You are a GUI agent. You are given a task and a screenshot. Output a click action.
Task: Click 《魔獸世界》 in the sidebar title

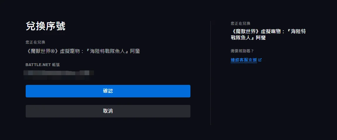coord(246,31)
